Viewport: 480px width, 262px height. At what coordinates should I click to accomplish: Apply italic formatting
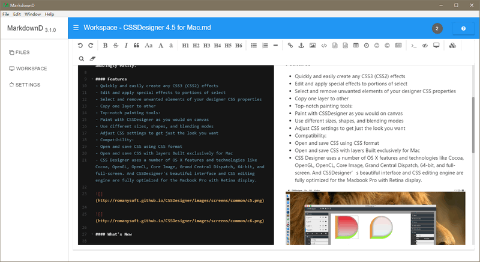pos(126,45)
